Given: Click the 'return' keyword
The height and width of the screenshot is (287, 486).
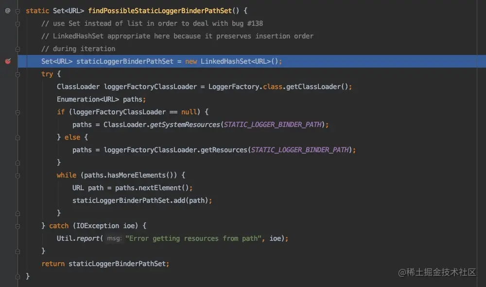Looking at the screenshot, I should pos(53,264).
